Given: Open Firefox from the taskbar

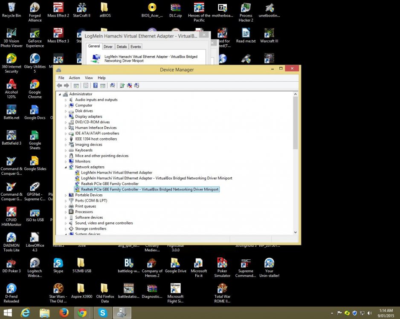Looking at the screenshot, I should tap(64, 313).
